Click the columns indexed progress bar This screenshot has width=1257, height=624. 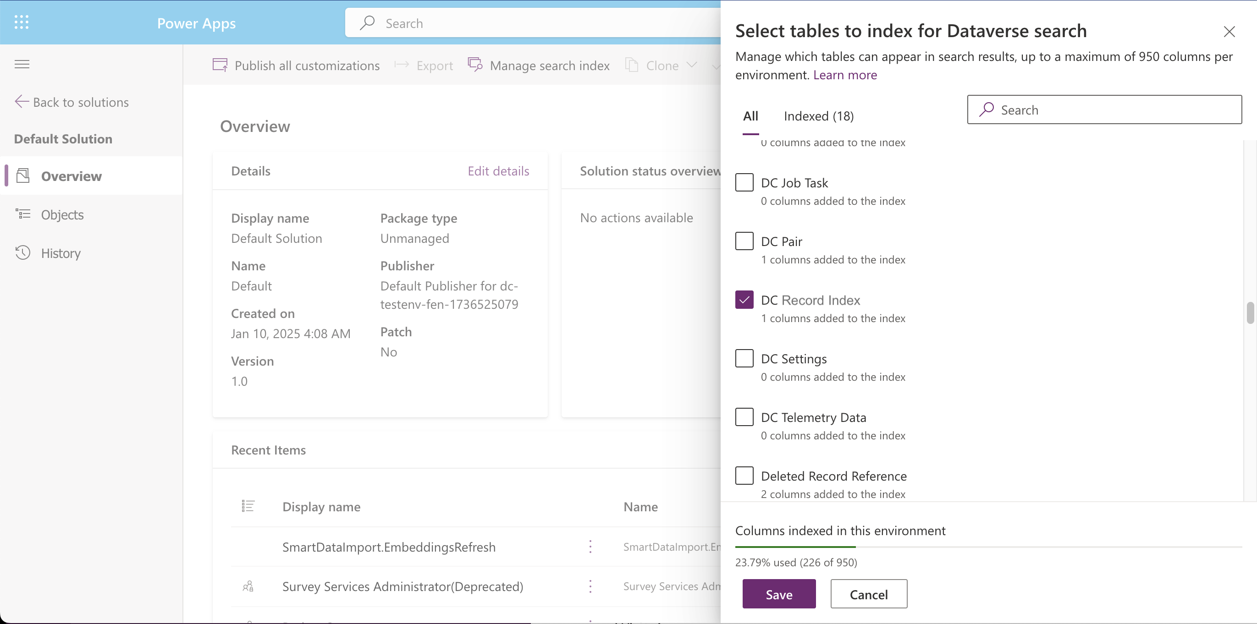[x=988, y=547]
